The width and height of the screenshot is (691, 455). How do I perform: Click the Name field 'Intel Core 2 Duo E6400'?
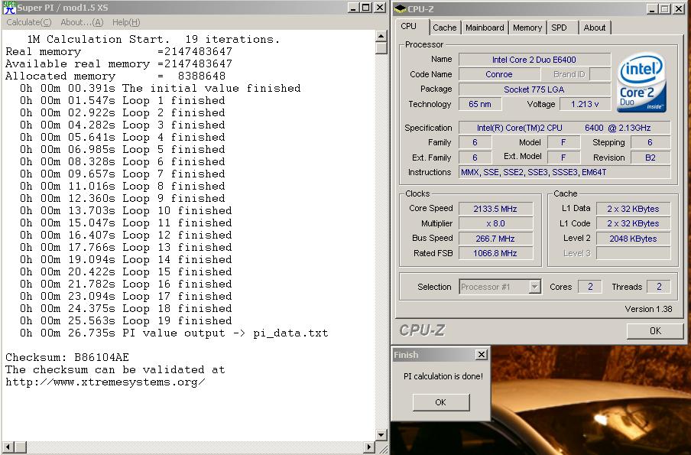(x=534, y=60)
